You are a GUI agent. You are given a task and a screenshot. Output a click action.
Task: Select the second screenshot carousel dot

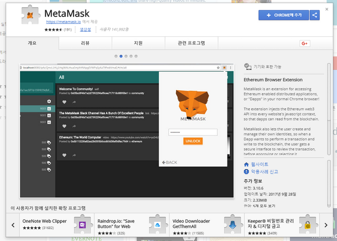121,55
